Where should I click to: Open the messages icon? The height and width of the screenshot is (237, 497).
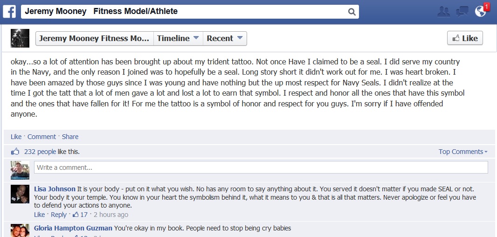(462, 12)
